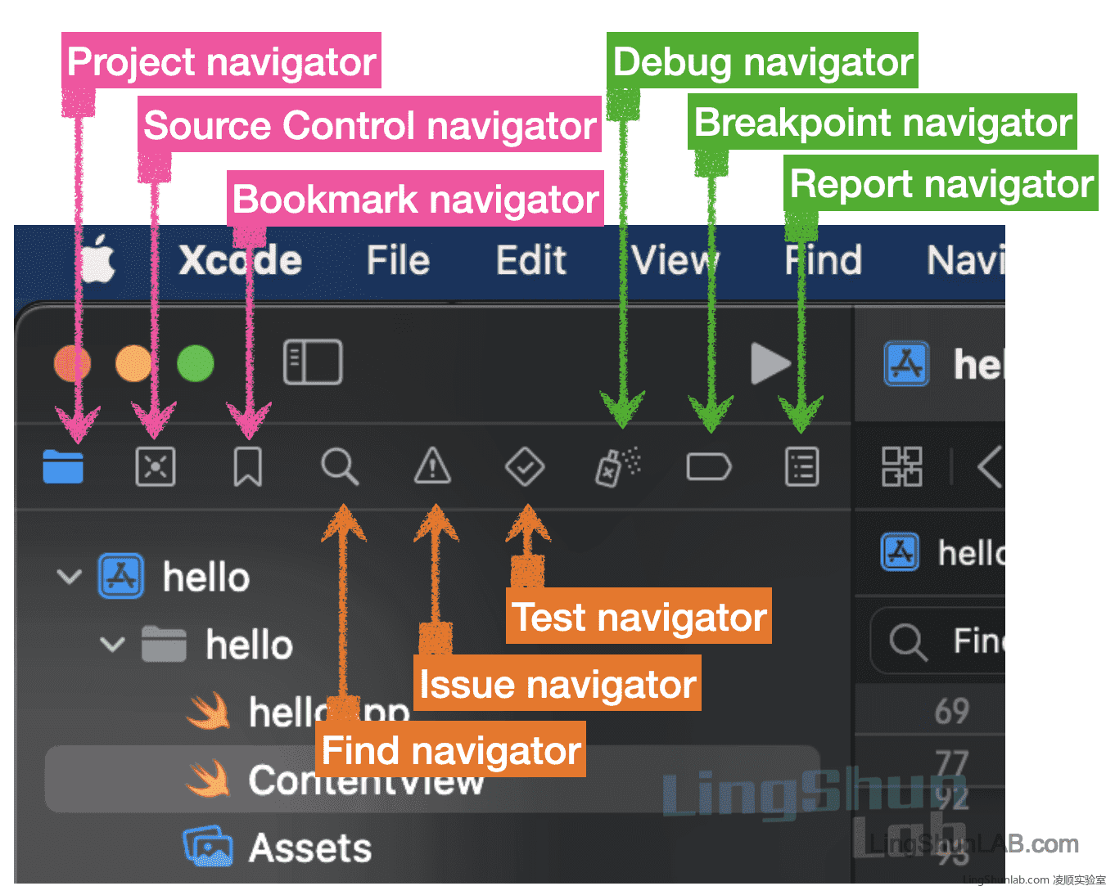Collapse the hello folder group
This screenshot has width=1115, height=895.
click(112, 645)
